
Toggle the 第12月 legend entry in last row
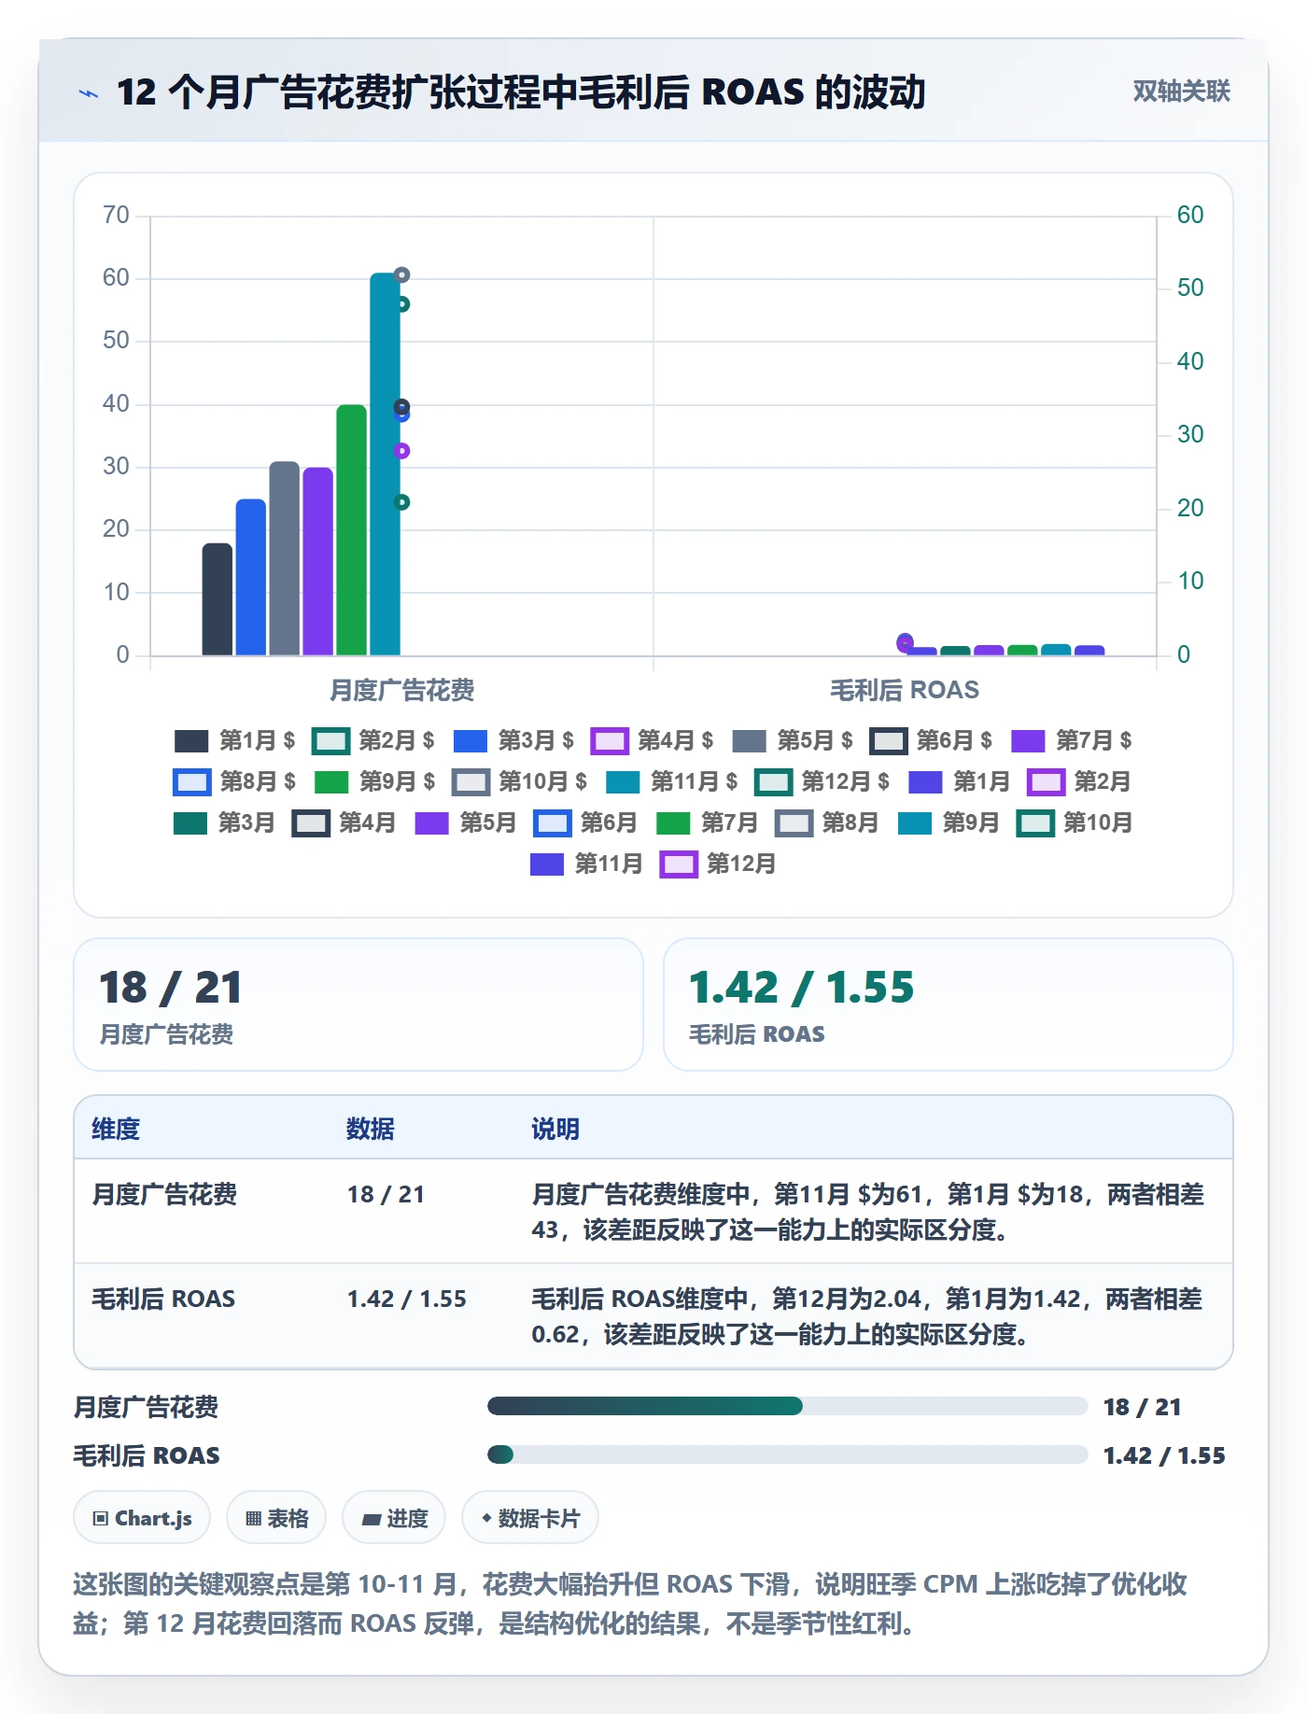coord(718,864)
